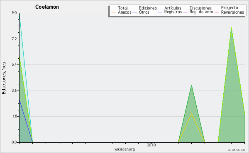This screenshot has width=249, height=153.
Task: Click the Reg. de adm. legend label
Action: tap(202, 12)
